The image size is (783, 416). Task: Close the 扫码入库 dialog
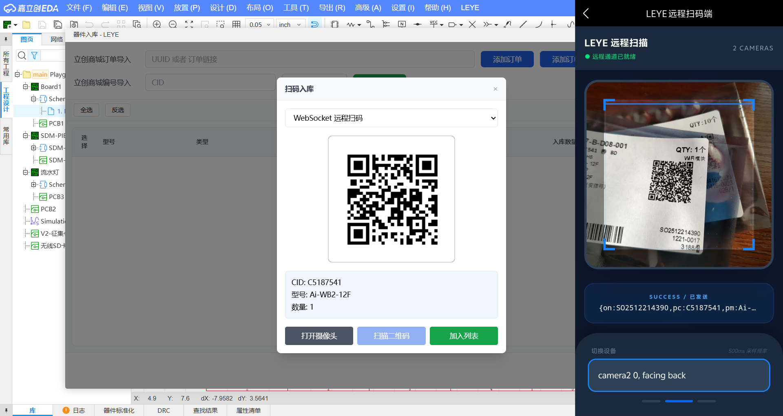(495, 89)
